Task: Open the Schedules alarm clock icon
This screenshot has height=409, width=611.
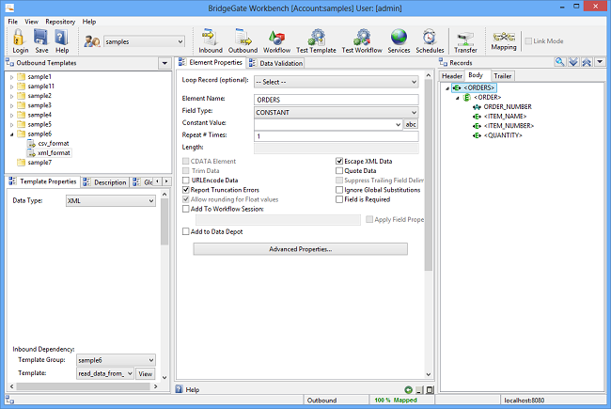Action: [430, 38]
